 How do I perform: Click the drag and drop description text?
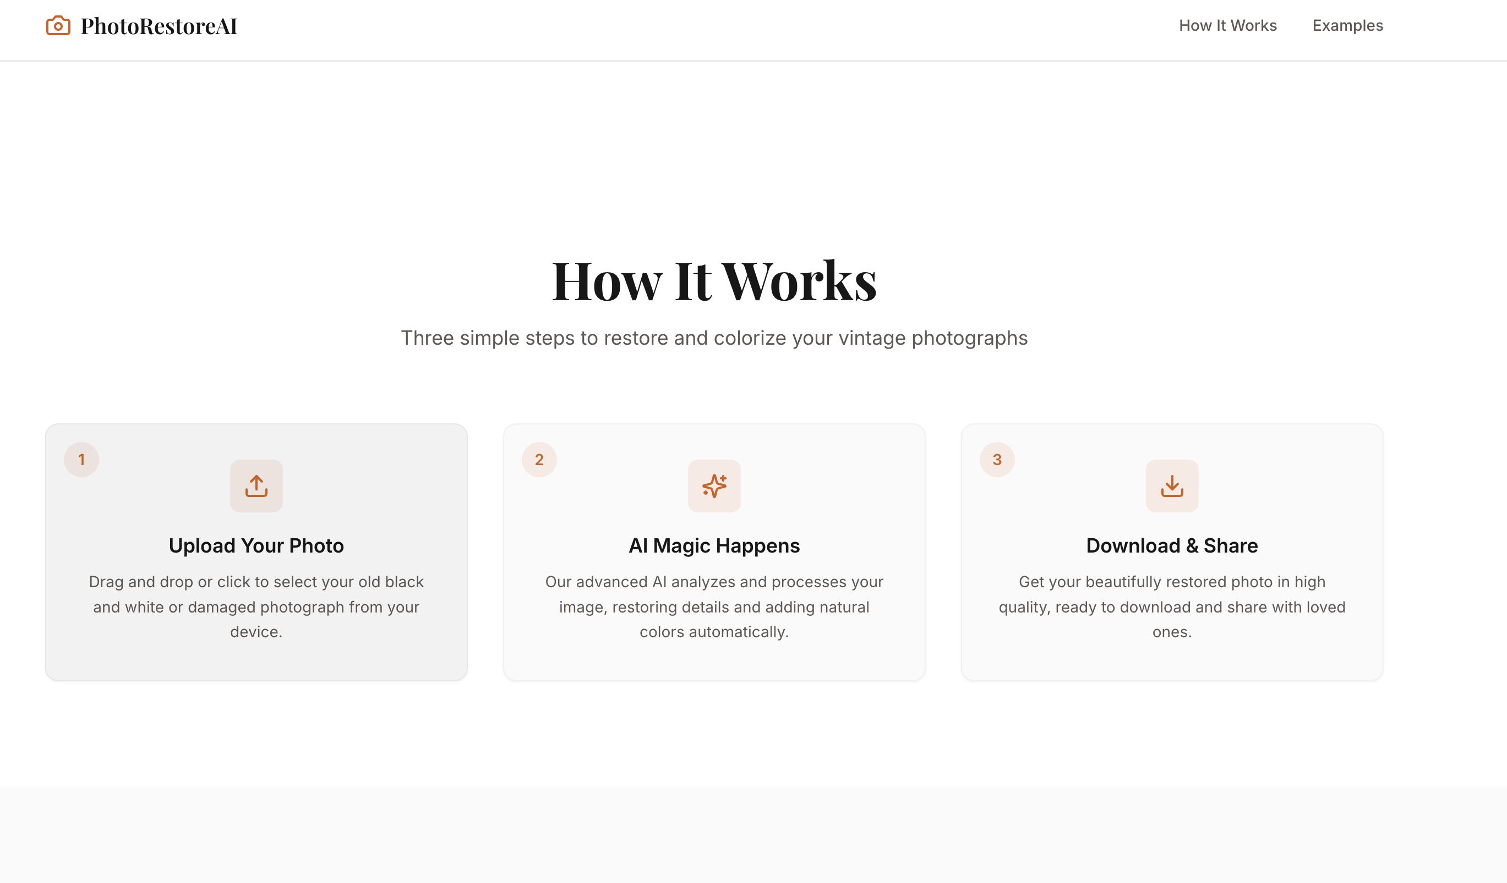click(x=256, y=606)
